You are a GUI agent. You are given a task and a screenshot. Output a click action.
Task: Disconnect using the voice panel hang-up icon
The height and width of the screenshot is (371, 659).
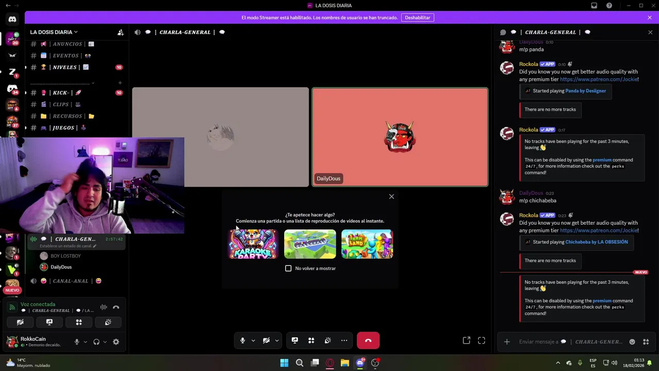116,307
